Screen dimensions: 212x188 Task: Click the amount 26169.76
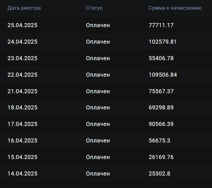coord(161,157)
